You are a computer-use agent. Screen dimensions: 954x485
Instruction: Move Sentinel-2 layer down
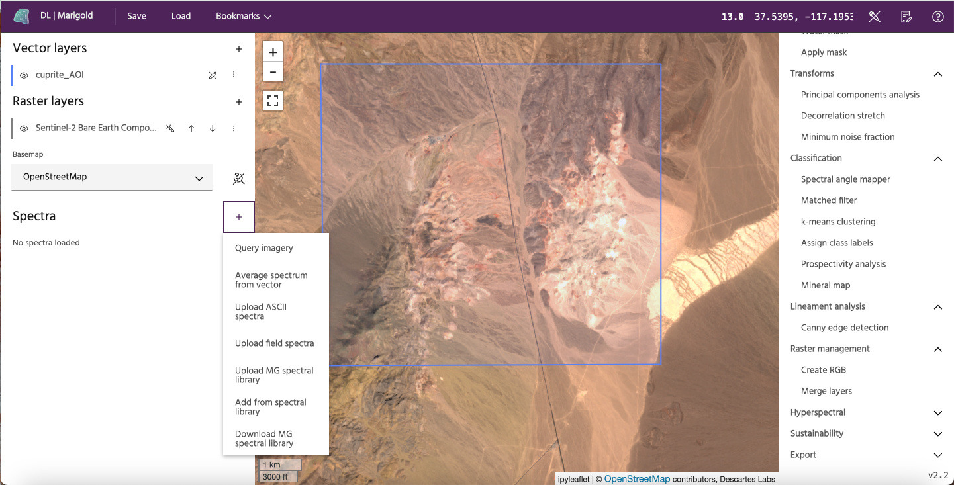[x=213, y=128]
